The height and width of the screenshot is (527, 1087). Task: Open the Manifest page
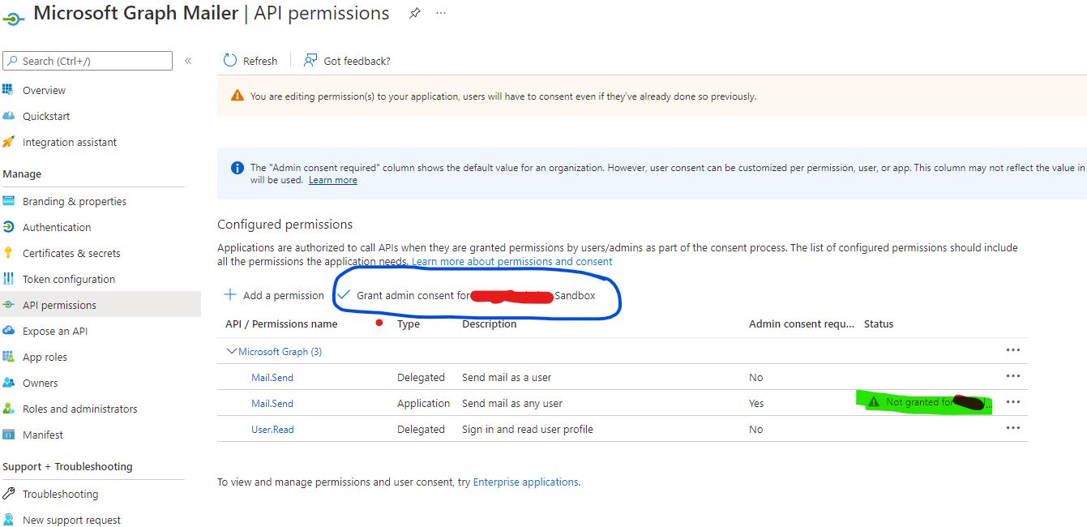click(x=43, y=435)
